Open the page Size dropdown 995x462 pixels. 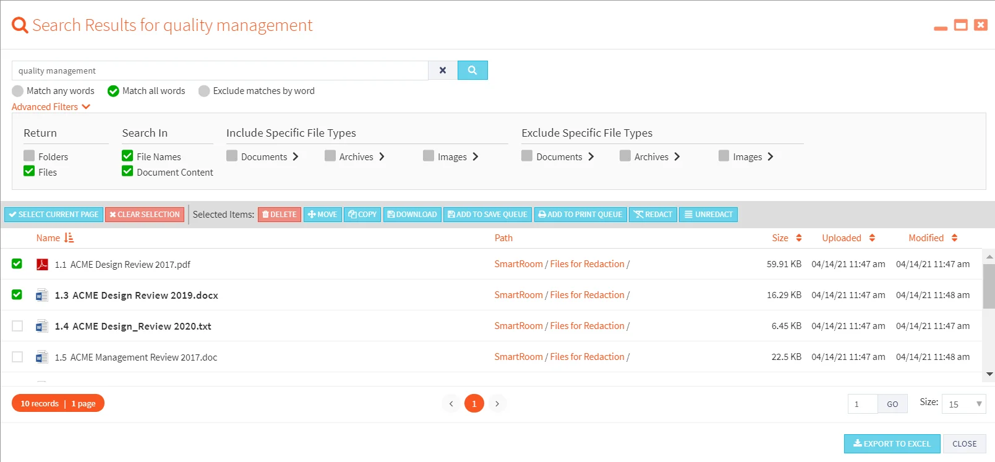[x=963, y=404]
